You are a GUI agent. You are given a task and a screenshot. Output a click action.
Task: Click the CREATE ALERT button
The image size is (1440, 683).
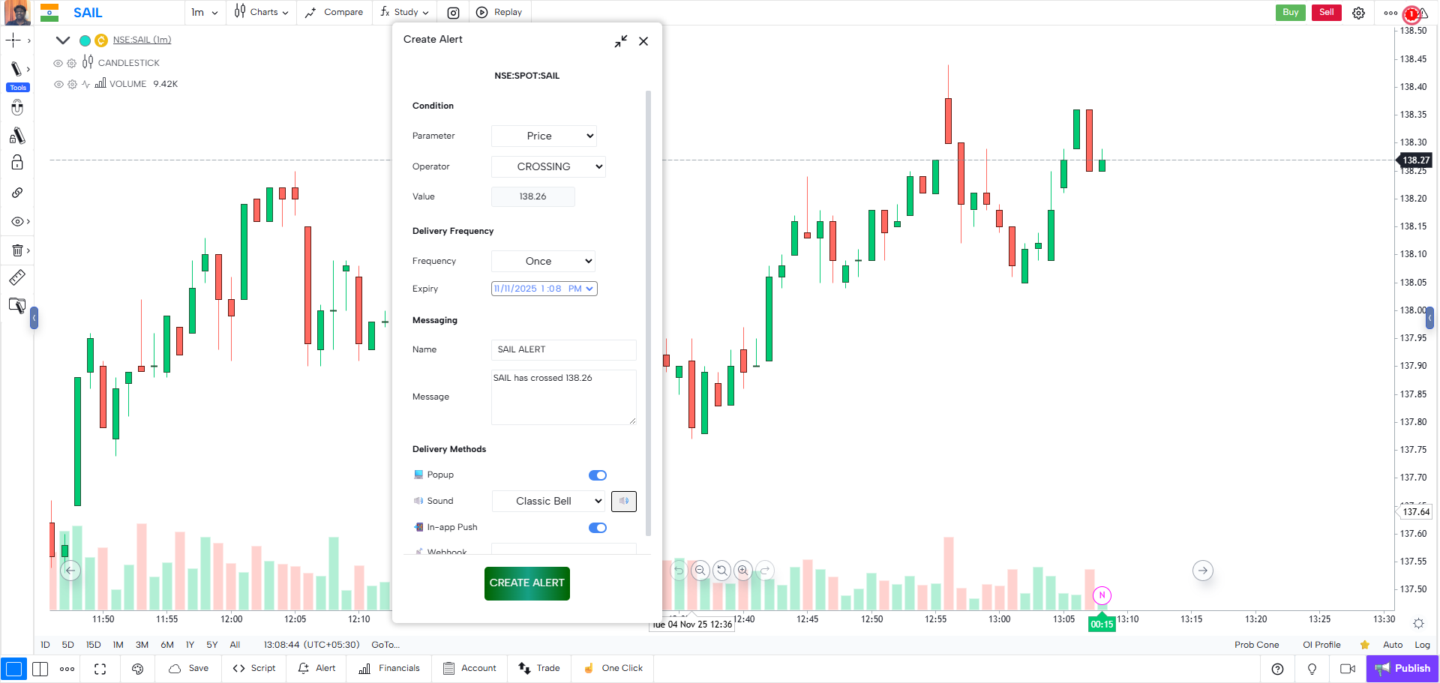click(527, 583)
